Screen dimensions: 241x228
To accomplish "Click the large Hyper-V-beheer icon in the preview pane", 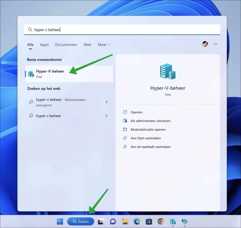I will click(168, 71).
